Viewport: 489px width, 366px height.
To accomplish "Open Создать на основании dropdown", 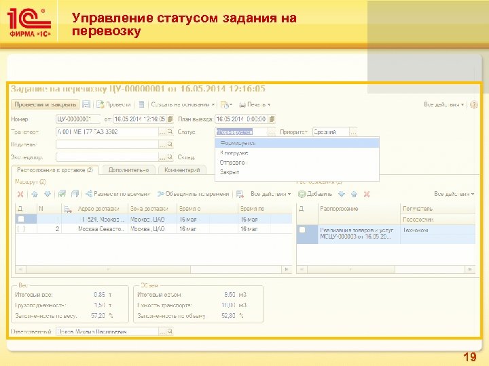I will pyautogui.click(x=183, y=104).
